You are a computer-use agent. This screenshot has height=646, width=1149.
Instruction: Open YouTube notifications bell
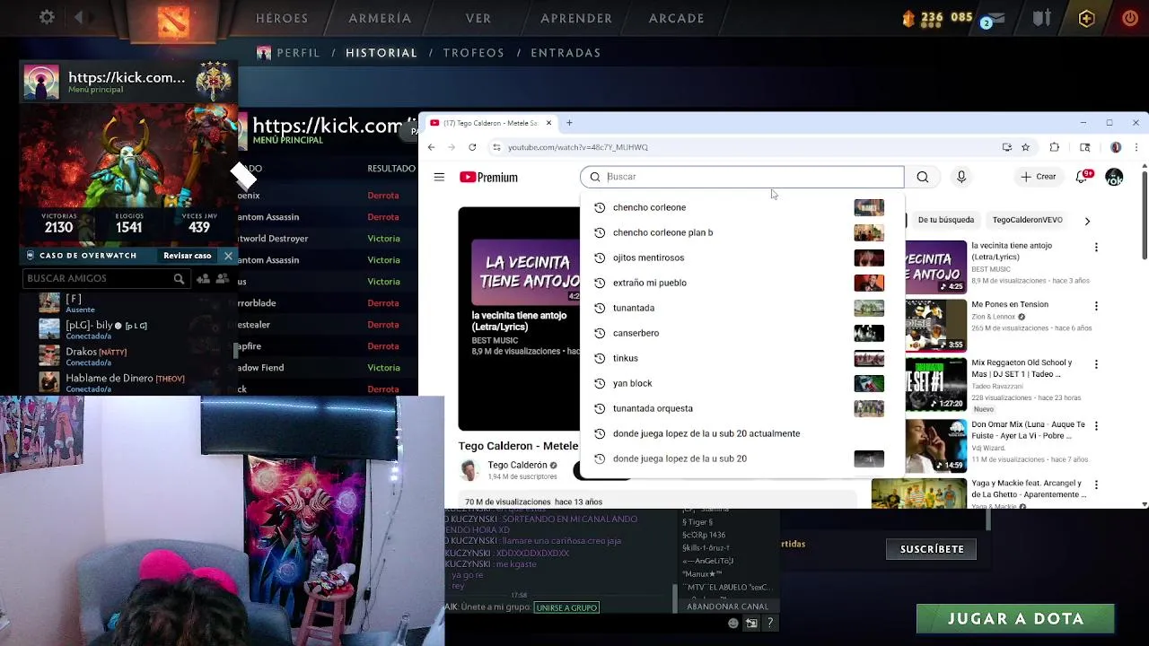[1083, 177]
